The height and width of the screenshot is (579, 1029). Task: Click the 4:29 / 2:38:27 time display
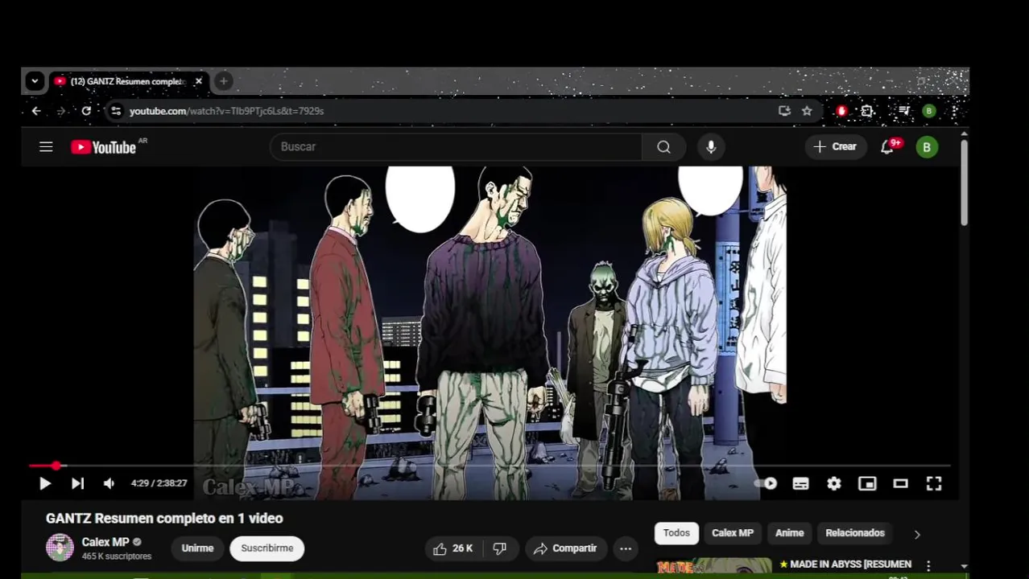tap(159, 483)
